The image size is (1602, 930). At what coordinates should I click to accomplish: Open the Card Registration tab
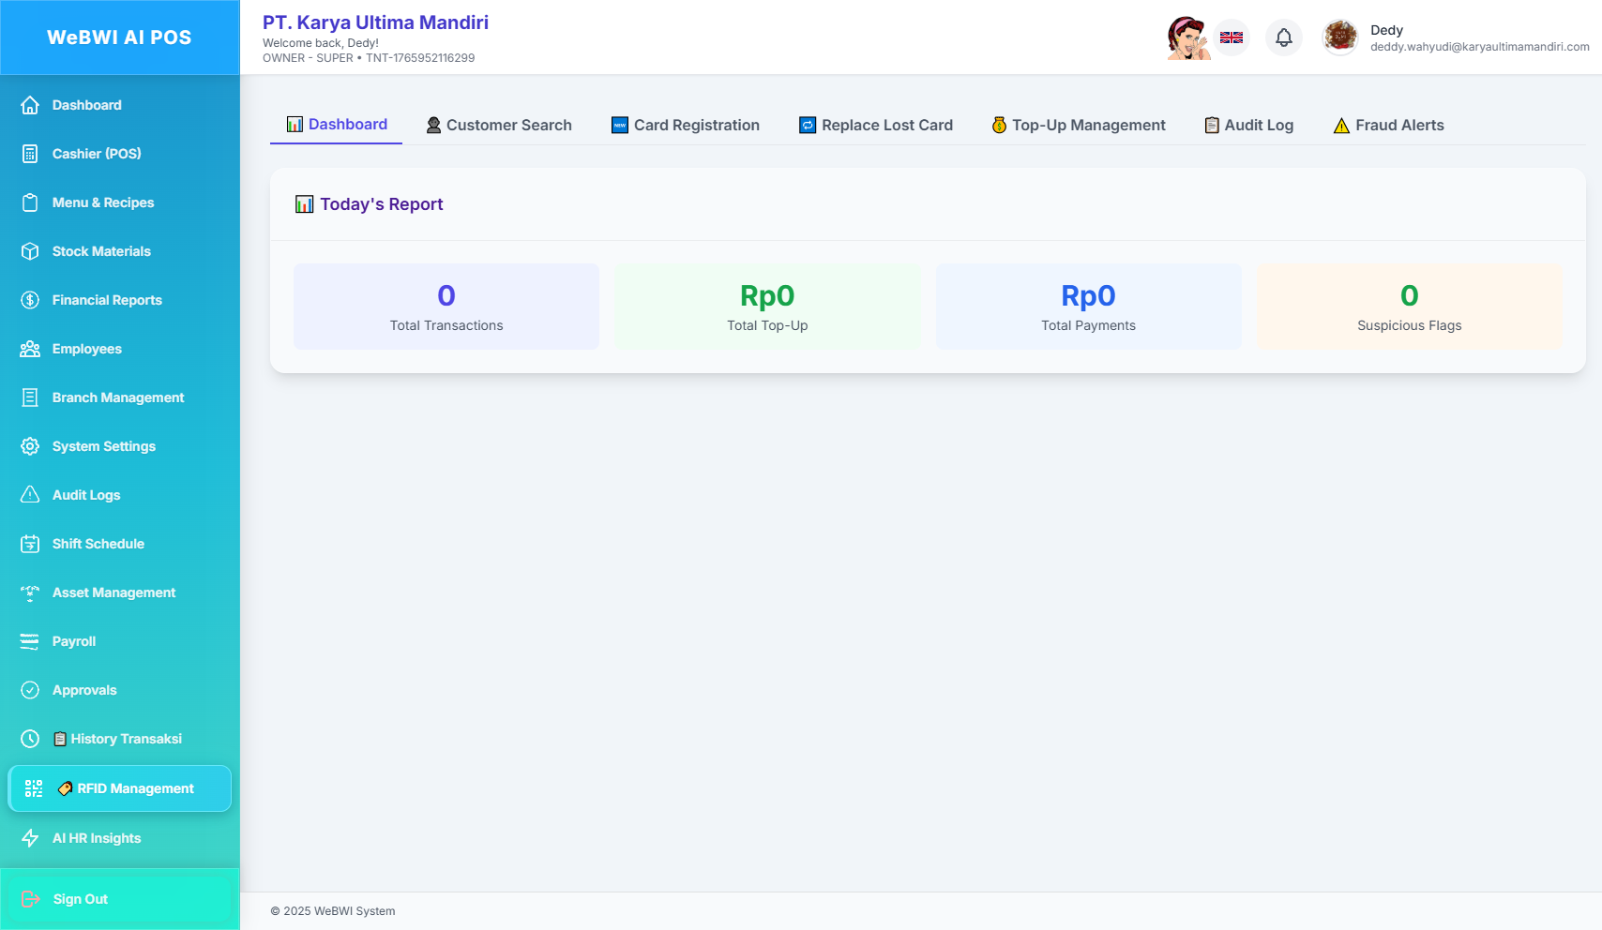(x=686, y=125)
